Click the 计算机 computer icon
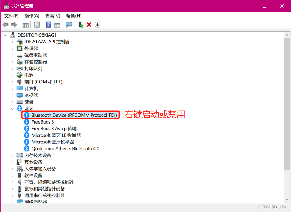The height and width of the screenshot is (212, 291). click(x=19, y=88)
